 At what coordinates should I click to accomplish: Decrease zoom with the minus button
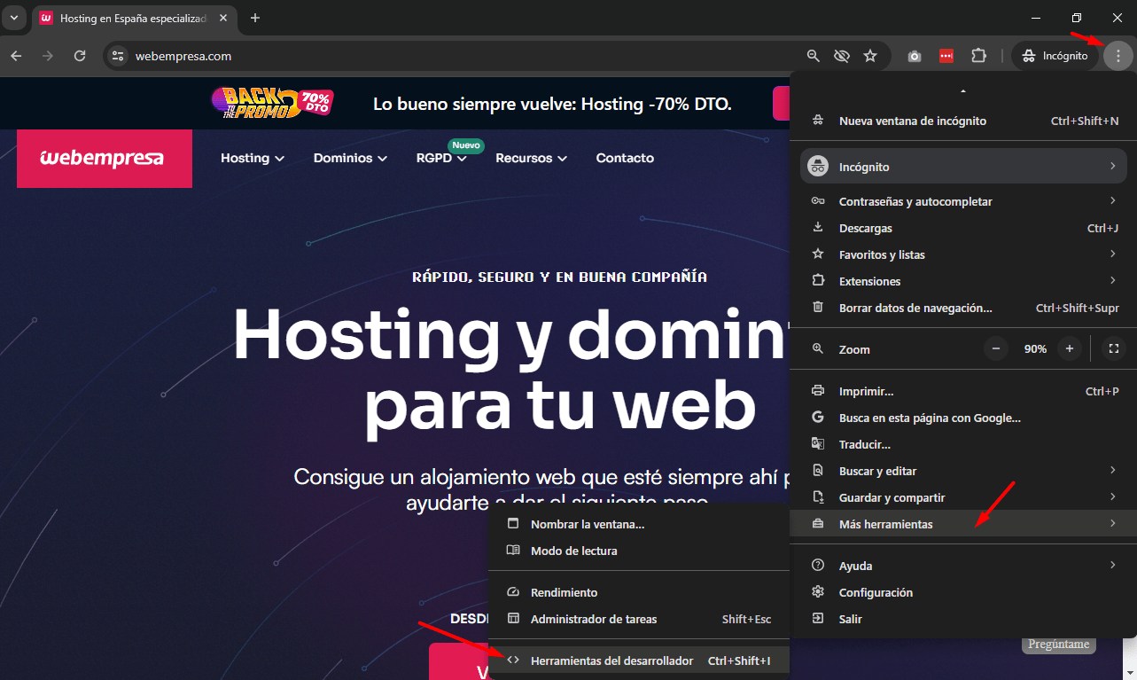(x=995, y=348)
